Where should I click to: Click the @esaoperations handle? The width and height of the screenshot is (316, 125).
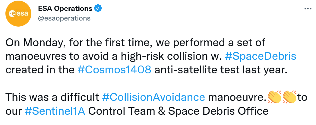pyautogui.click(x=64, y=18)
